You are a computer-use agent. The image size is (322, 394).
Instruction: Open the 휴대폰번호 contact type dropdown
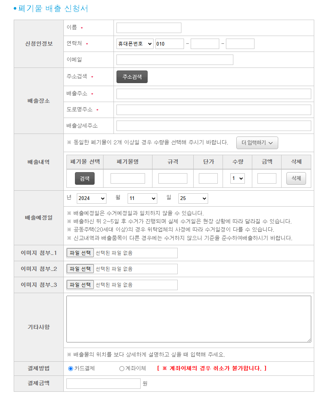coord(135,44)
